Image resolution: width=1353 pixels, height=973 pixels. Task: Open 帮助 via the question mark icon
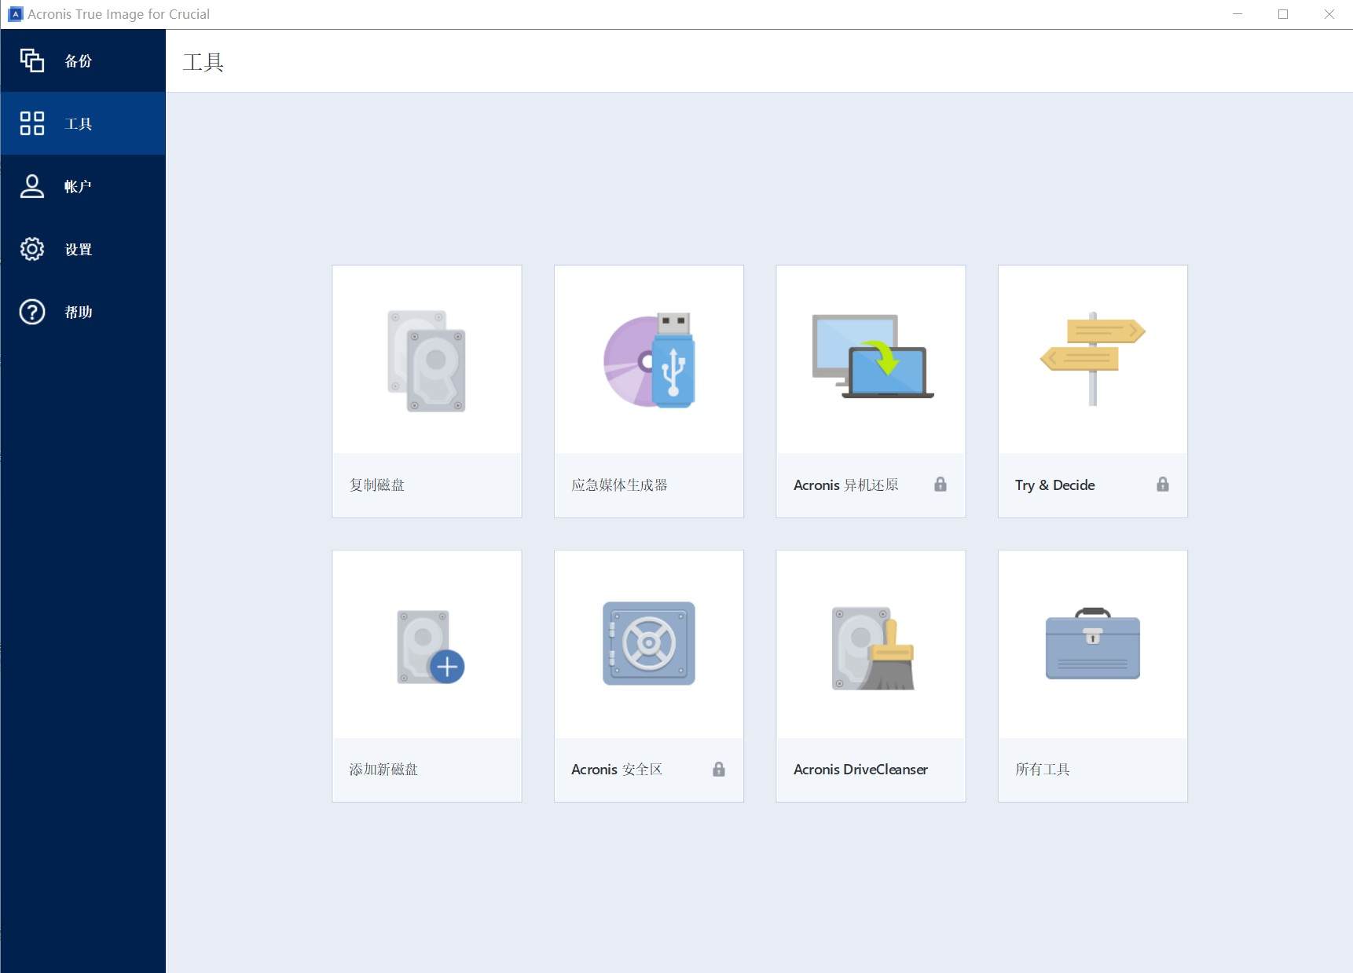[30, 312]
